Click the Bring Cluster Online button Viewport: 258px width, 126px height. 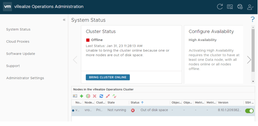(x=108, y=77)
